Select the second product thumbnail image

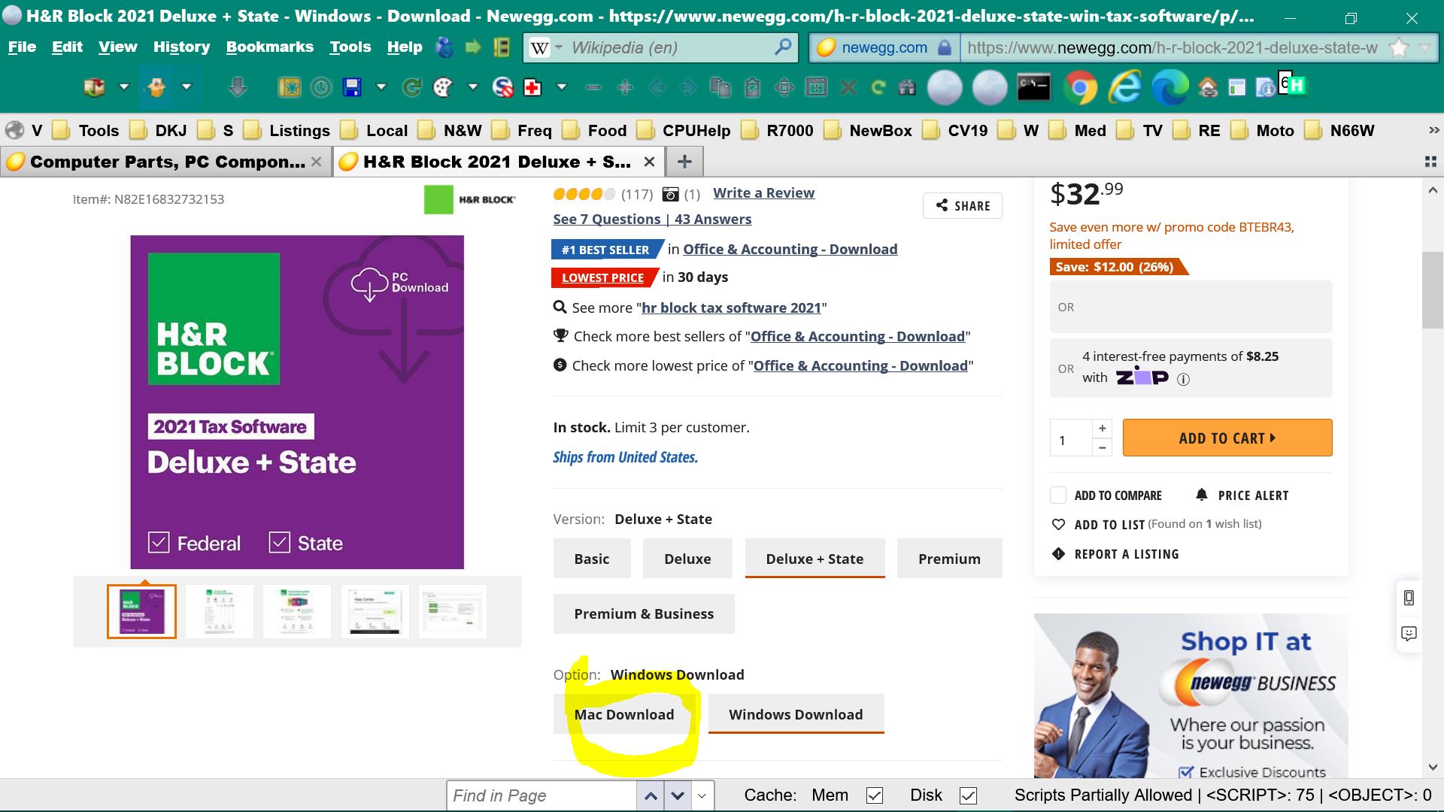coord(220,611)
